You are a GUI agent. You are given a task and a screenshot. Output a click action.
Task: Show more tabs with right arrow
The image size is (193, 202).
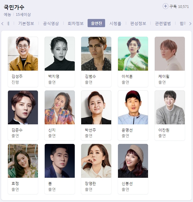tap(190, 24)
